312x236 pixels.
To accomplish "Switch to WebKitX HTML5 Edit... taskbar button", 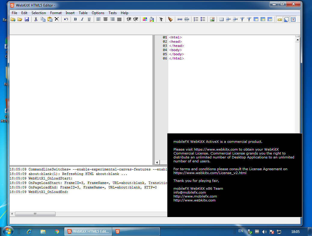I will point(88,231).
